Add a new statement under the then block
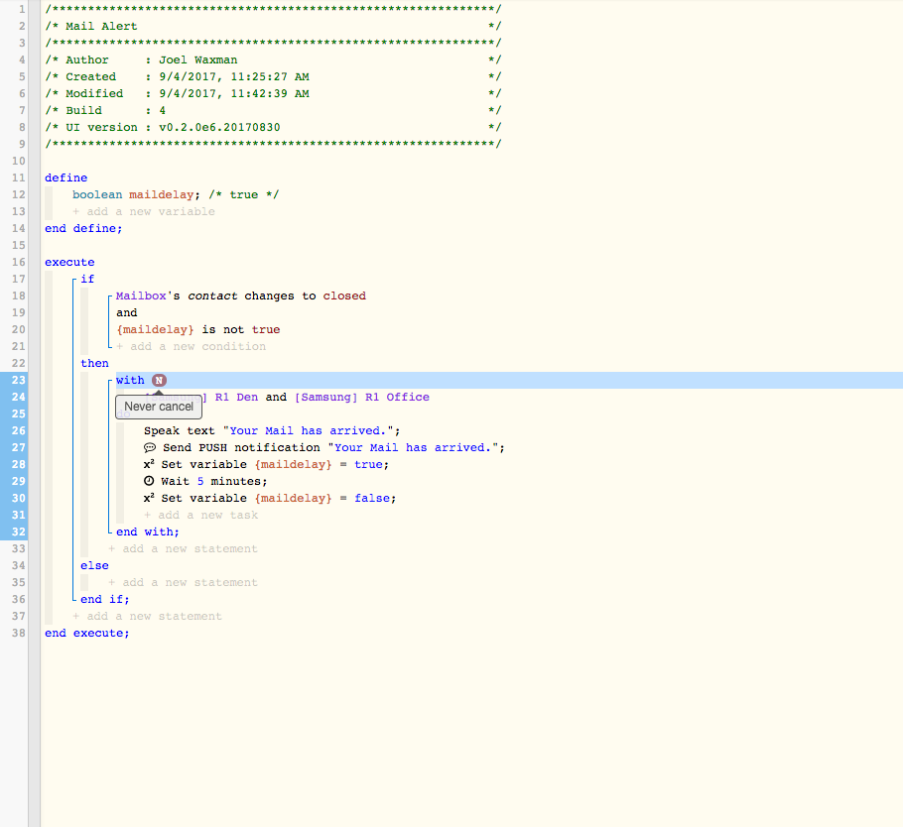Screen dimensions: 903x827 pyautogui.click(x=184, y=549)
